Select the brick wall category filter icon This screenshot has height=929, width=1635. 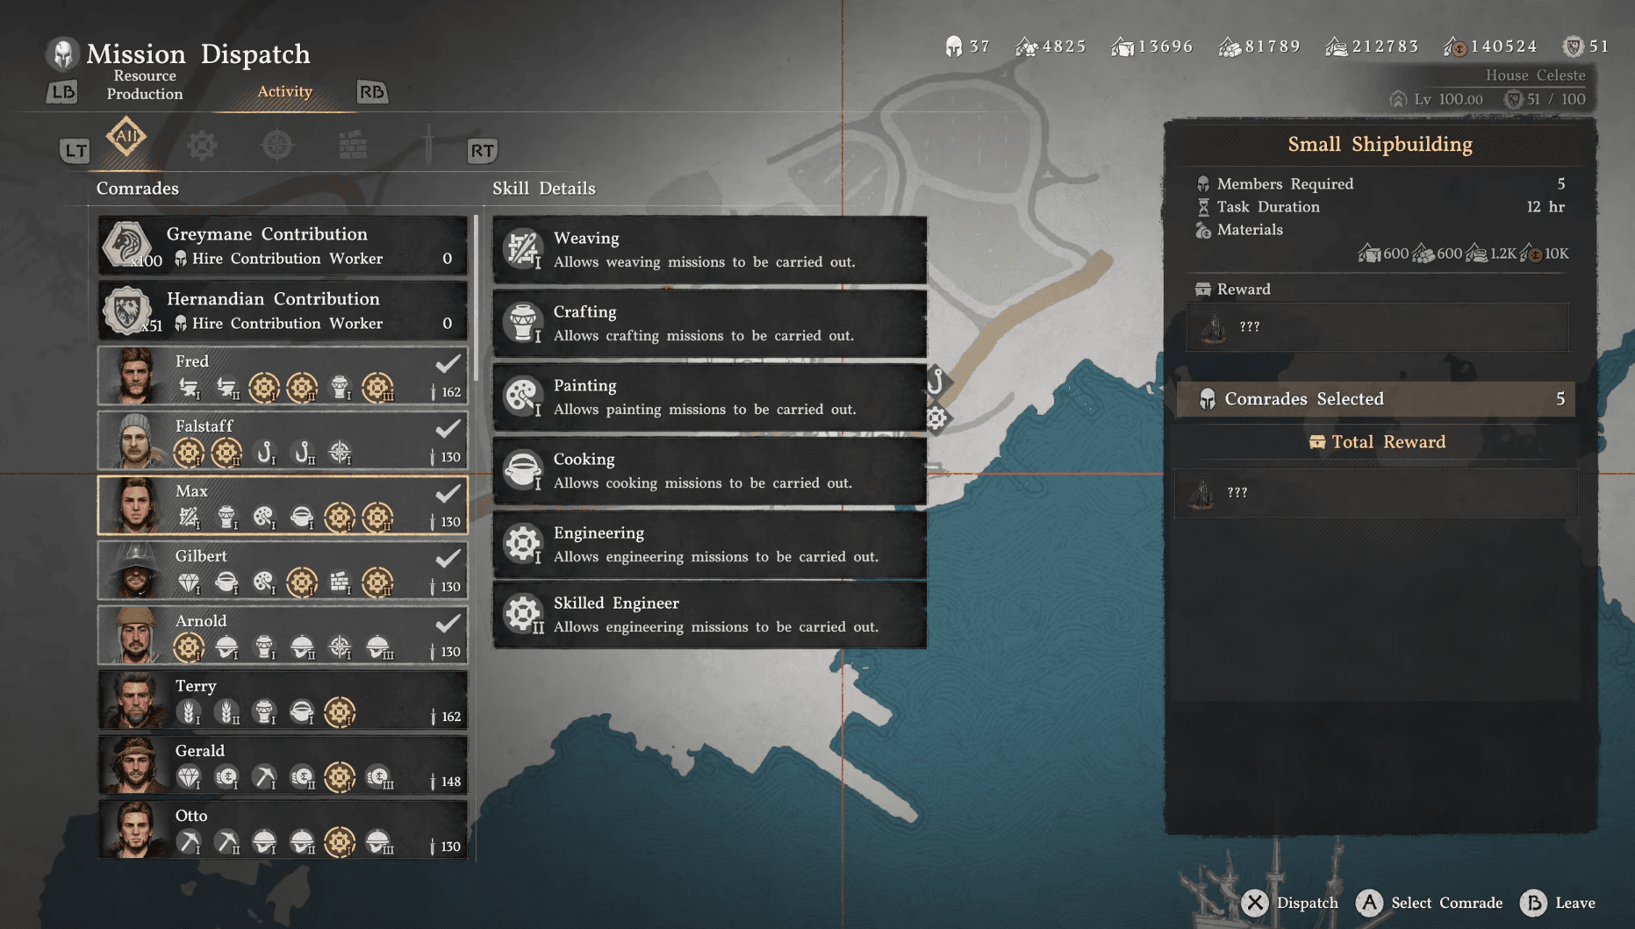[353, 146]
